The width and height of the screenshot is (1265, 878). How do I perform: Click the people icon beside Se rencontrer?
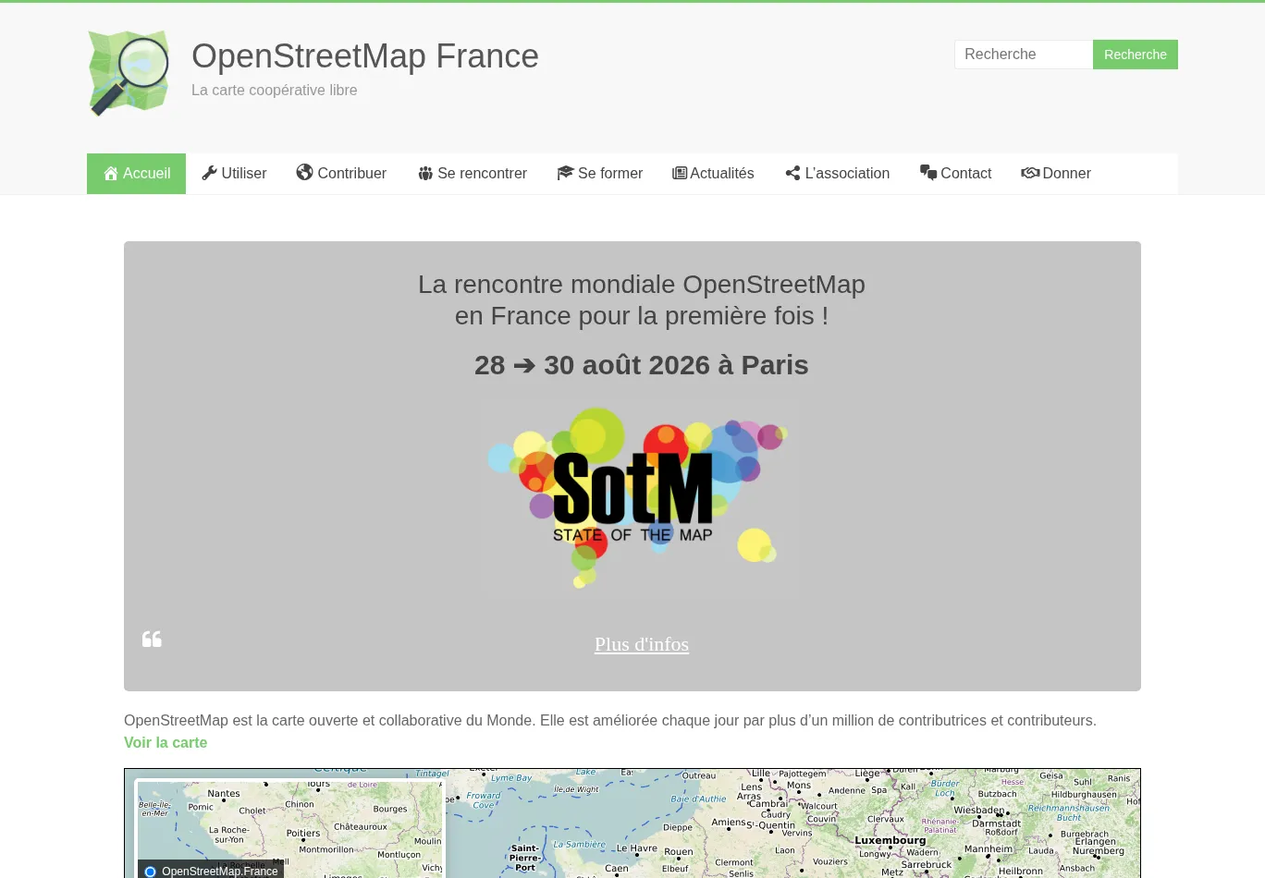[x=425, y=174]
